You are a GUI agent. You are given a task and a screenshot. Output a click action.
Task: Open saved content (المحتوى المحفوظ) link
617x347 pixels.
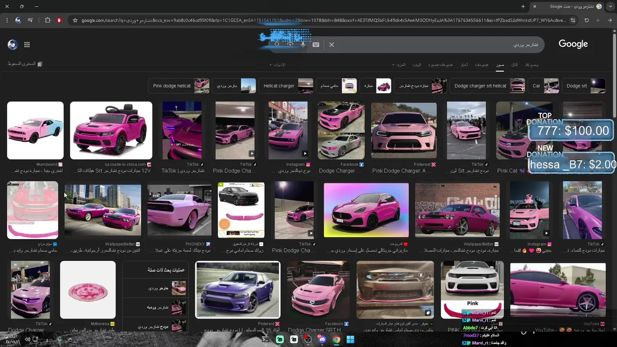(x=25, y=64)
